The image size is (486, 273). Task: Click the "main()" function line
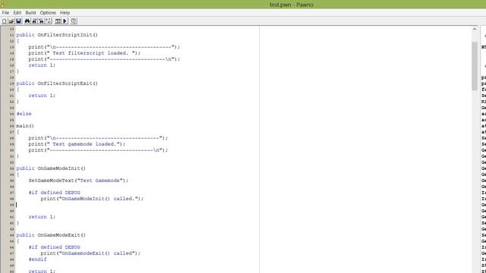pyautogui.click(x=25, y=126)
